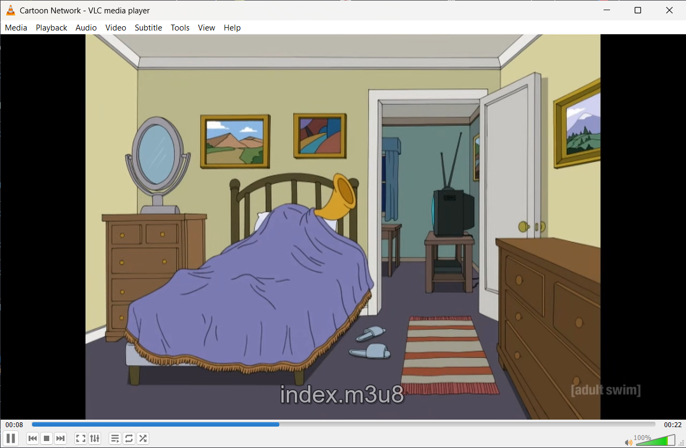Click the total duration 00:22 label
This screenshot has width=686, height=448.
coord(673,425)
